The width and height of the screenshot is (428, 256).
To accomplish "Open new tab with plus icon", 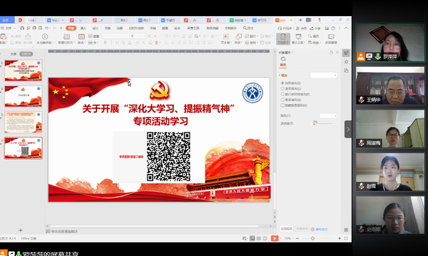I will click(x=300, y=20).
